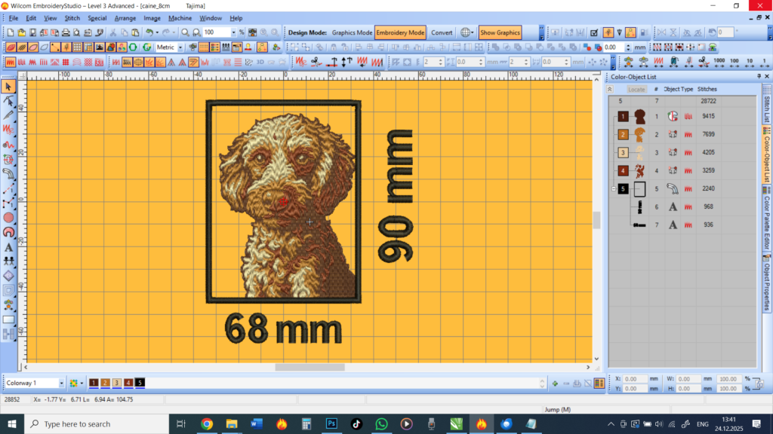Toggle Show Graphics button
The width and height of the screenshot is (773, 434).
(500, 32)
